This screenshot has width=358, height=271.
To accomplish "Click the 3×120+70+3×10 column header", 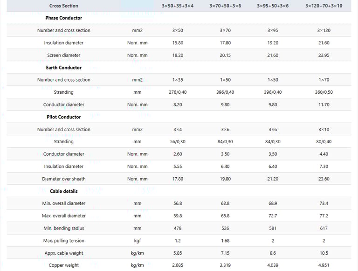I will (324, 6).
